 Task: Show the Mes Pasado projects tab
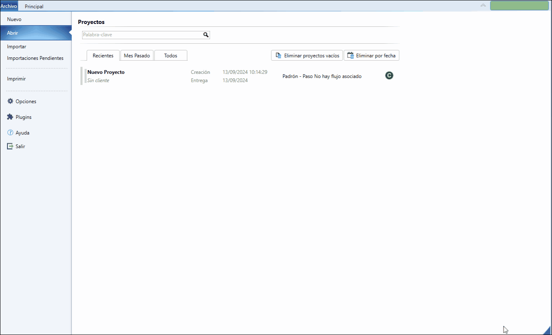(137, 56)
